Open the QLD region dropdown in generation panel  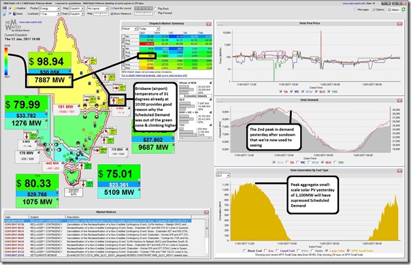pyautogui.click(x=223, y=175)
